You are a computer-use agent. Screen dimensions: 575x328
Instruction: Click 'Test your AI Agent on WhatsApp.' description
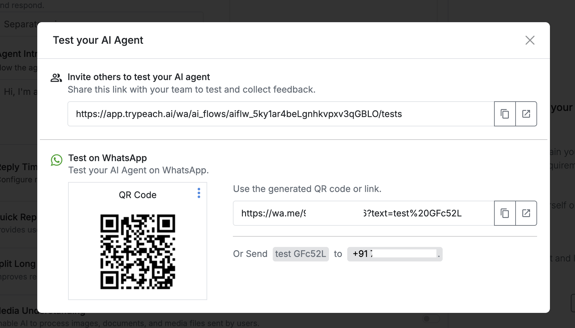coord(138,170)
